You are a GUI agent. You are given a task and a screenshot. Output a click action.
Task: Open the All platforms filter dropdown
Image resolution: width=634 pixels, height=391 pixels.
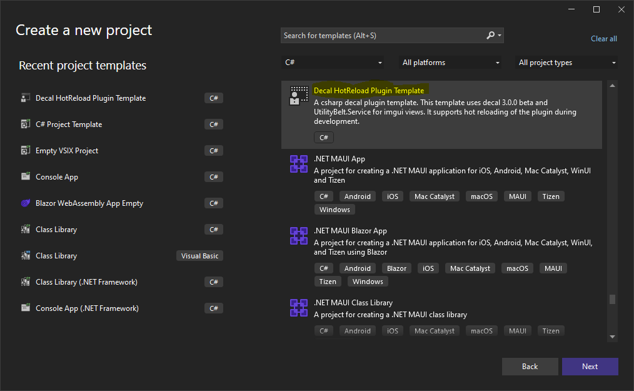pyautogui.click(x=450, y=63)
